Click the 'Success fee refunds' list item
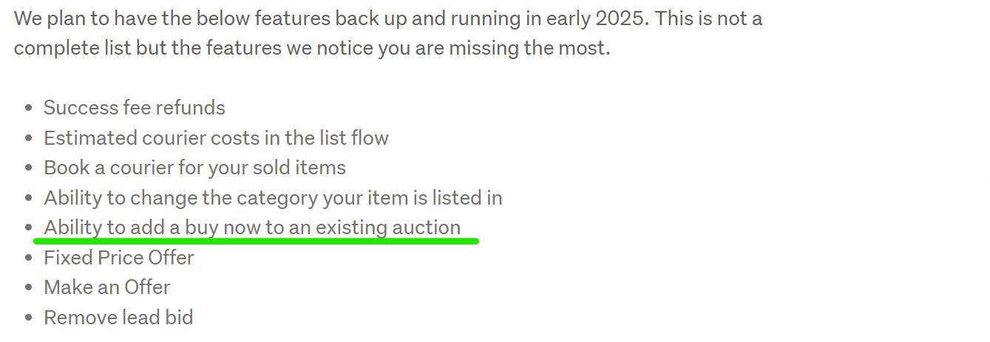Viewport: 990px width, 342px height. [134, 108]
